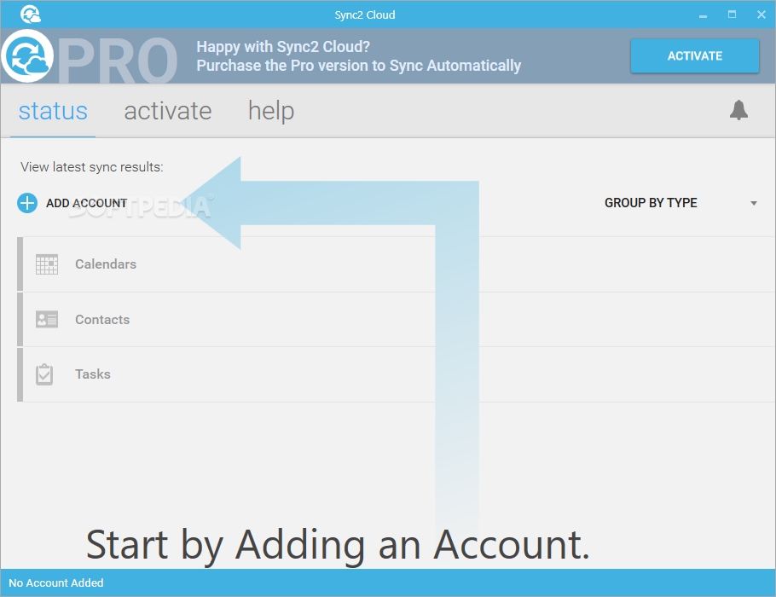This screenshot has height=597, width=776.
Task: Click the Contacts card icon
Action: [x=47, y=319]
